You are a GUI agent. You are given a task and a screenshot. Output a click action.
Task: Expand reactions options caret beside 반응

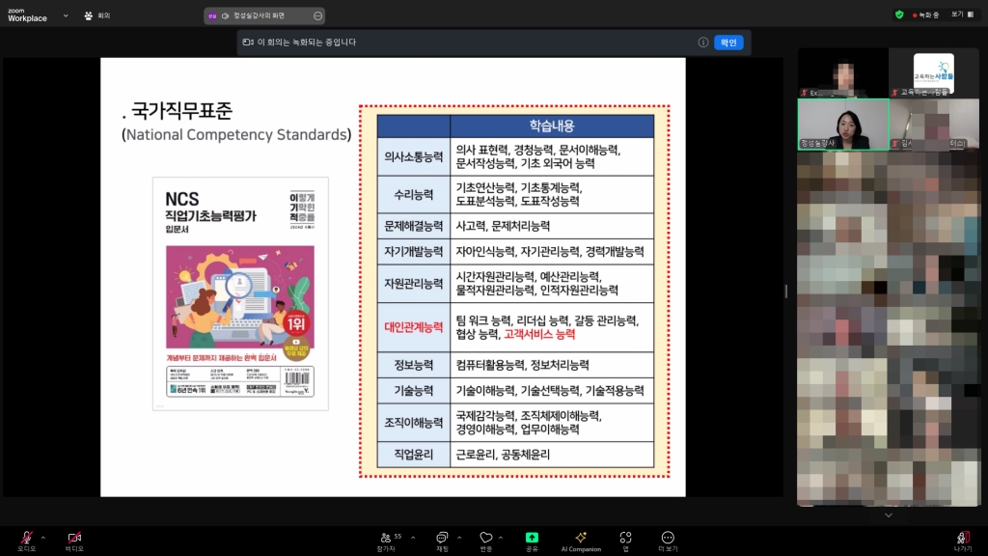pyautogui.click(x=501, y=538)
